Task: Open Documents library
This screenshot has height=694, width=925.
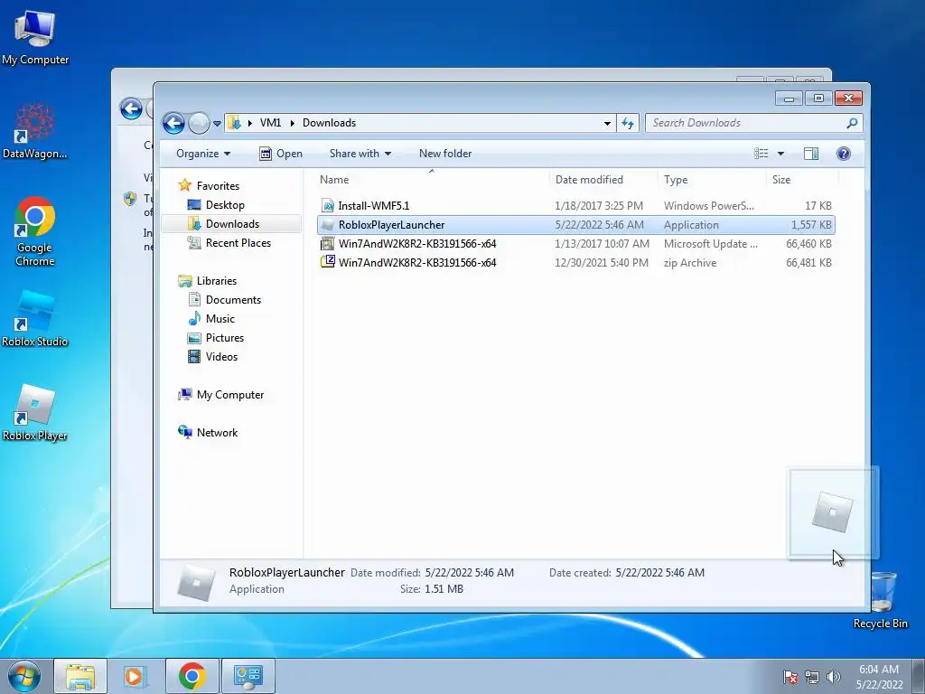Action: click(233, 300)
